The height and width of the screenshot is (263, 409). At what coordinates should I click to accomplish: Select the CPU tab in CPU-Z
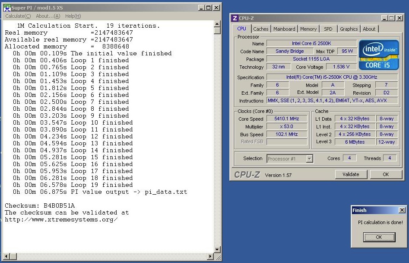(241, 29)
